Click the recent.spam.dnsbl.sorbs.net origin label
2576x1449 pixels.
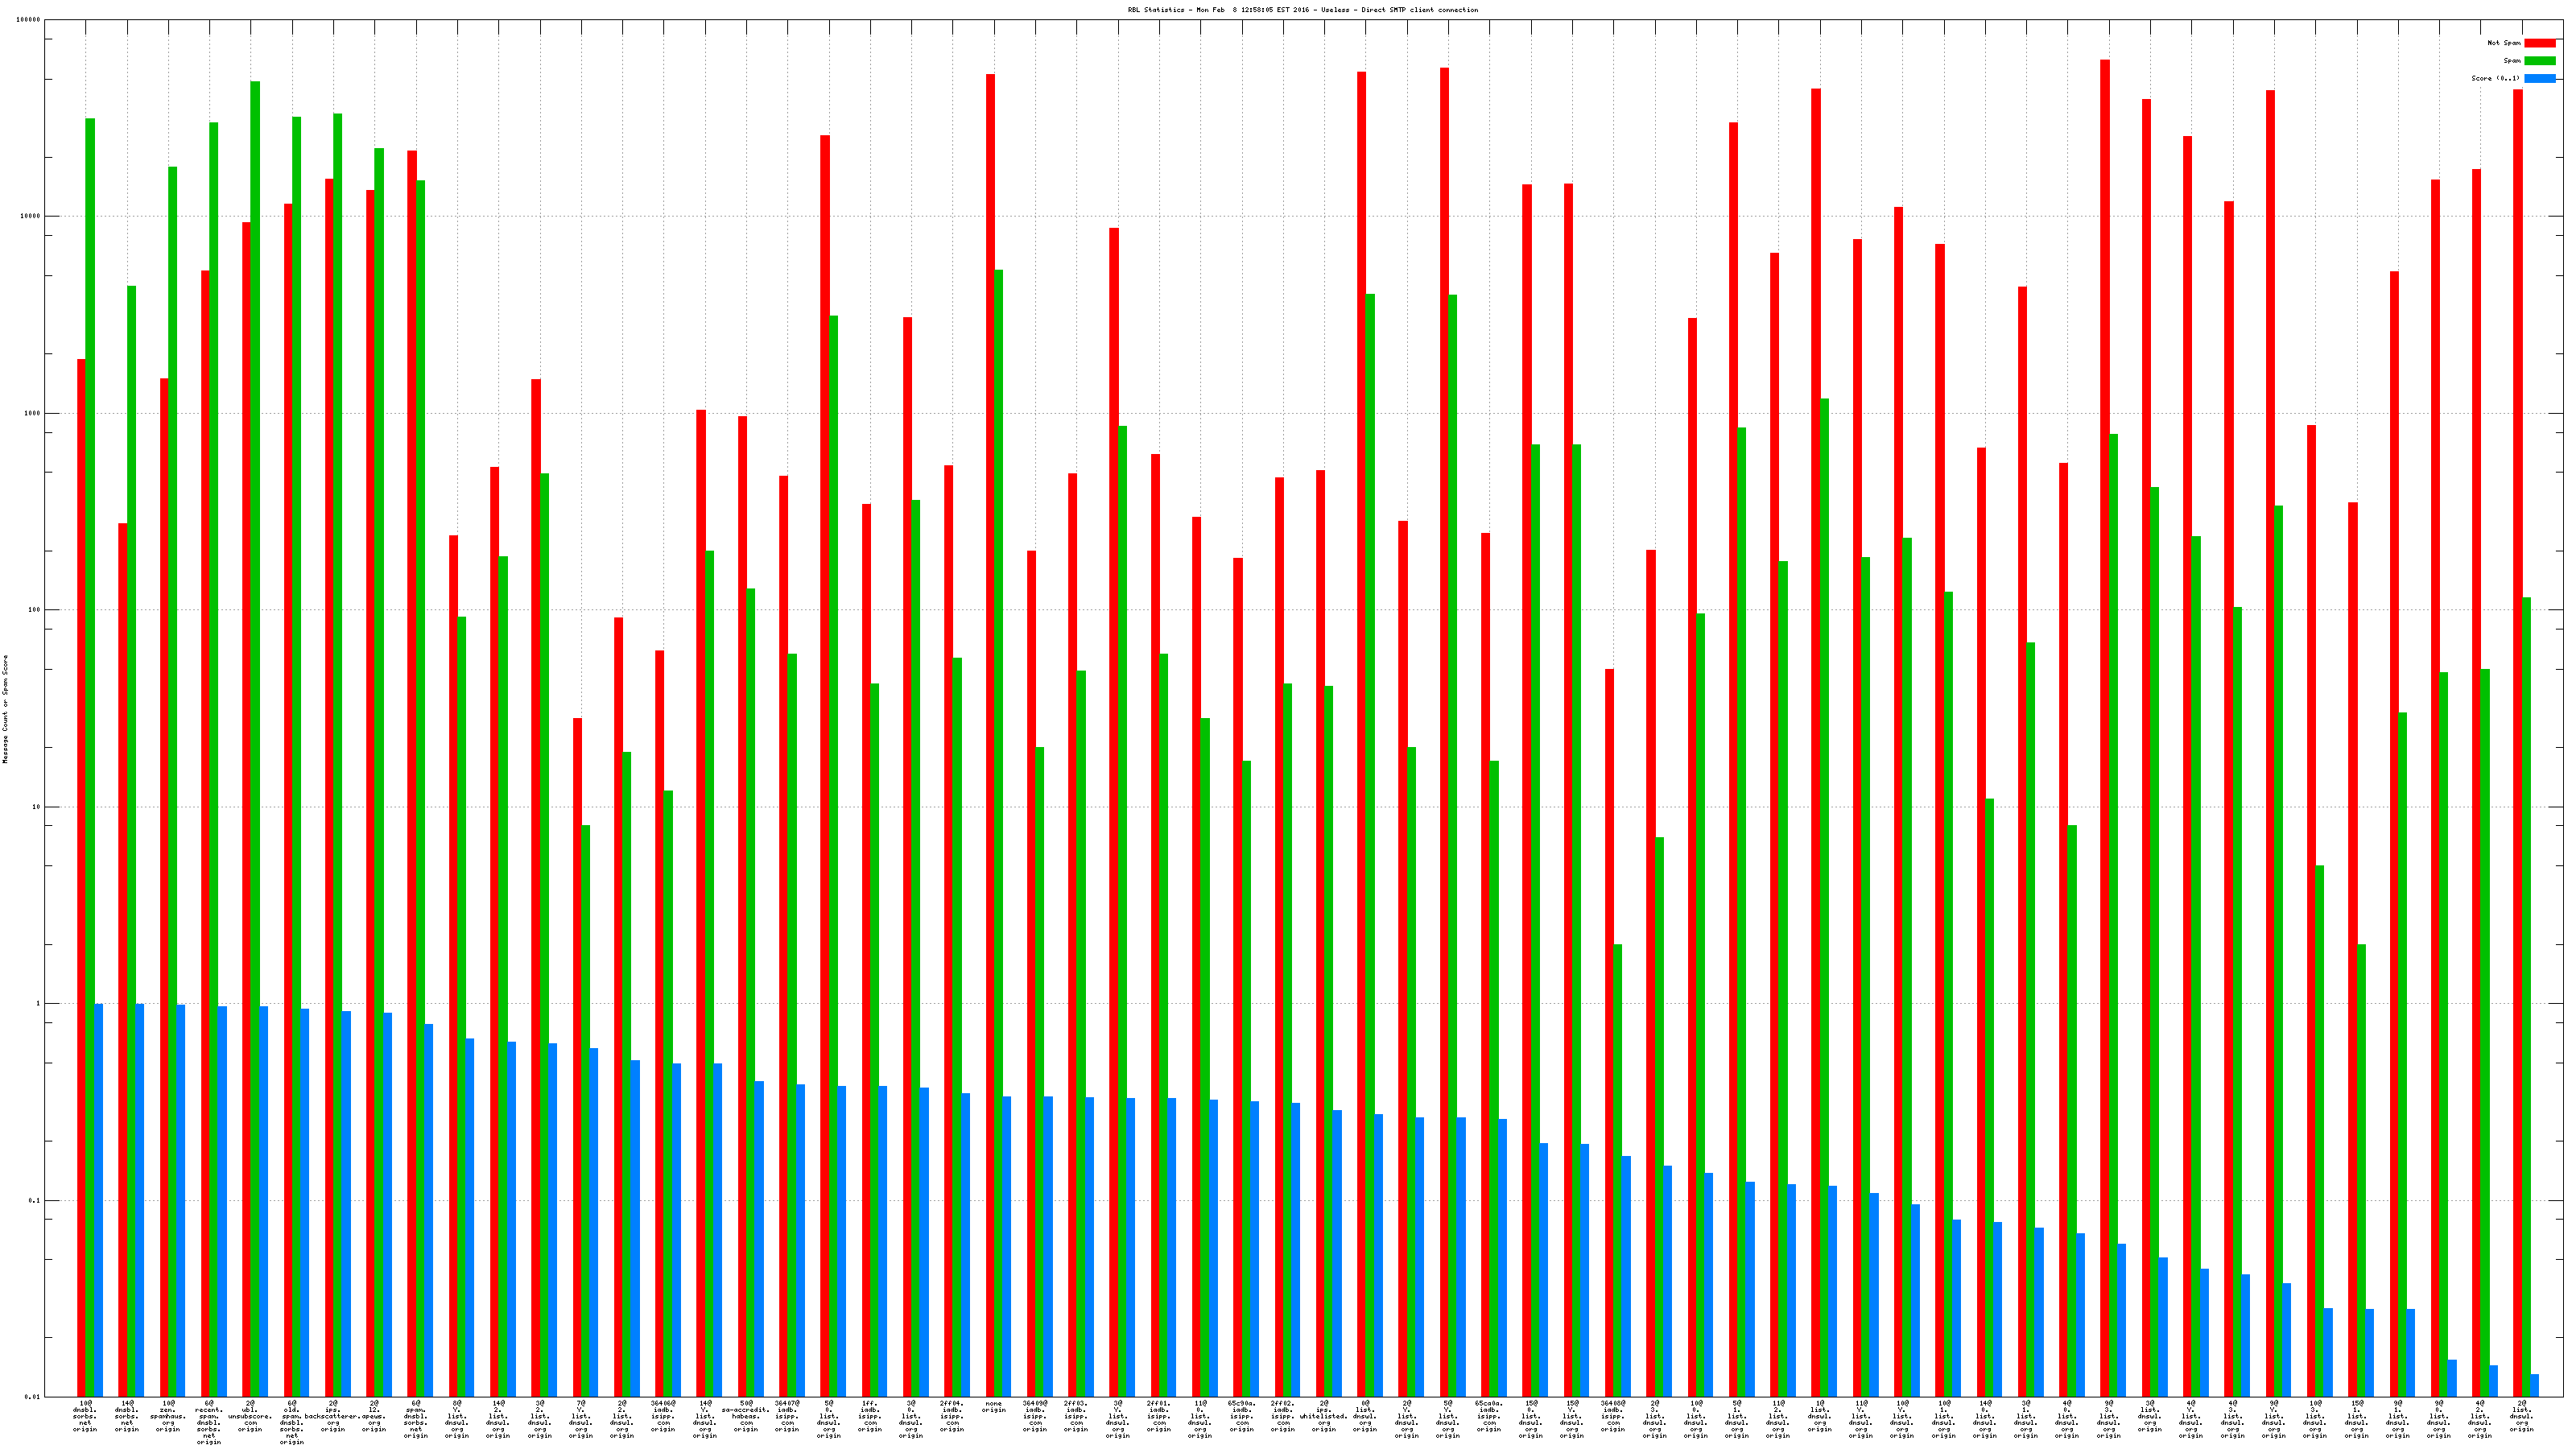click(209, 1422)
